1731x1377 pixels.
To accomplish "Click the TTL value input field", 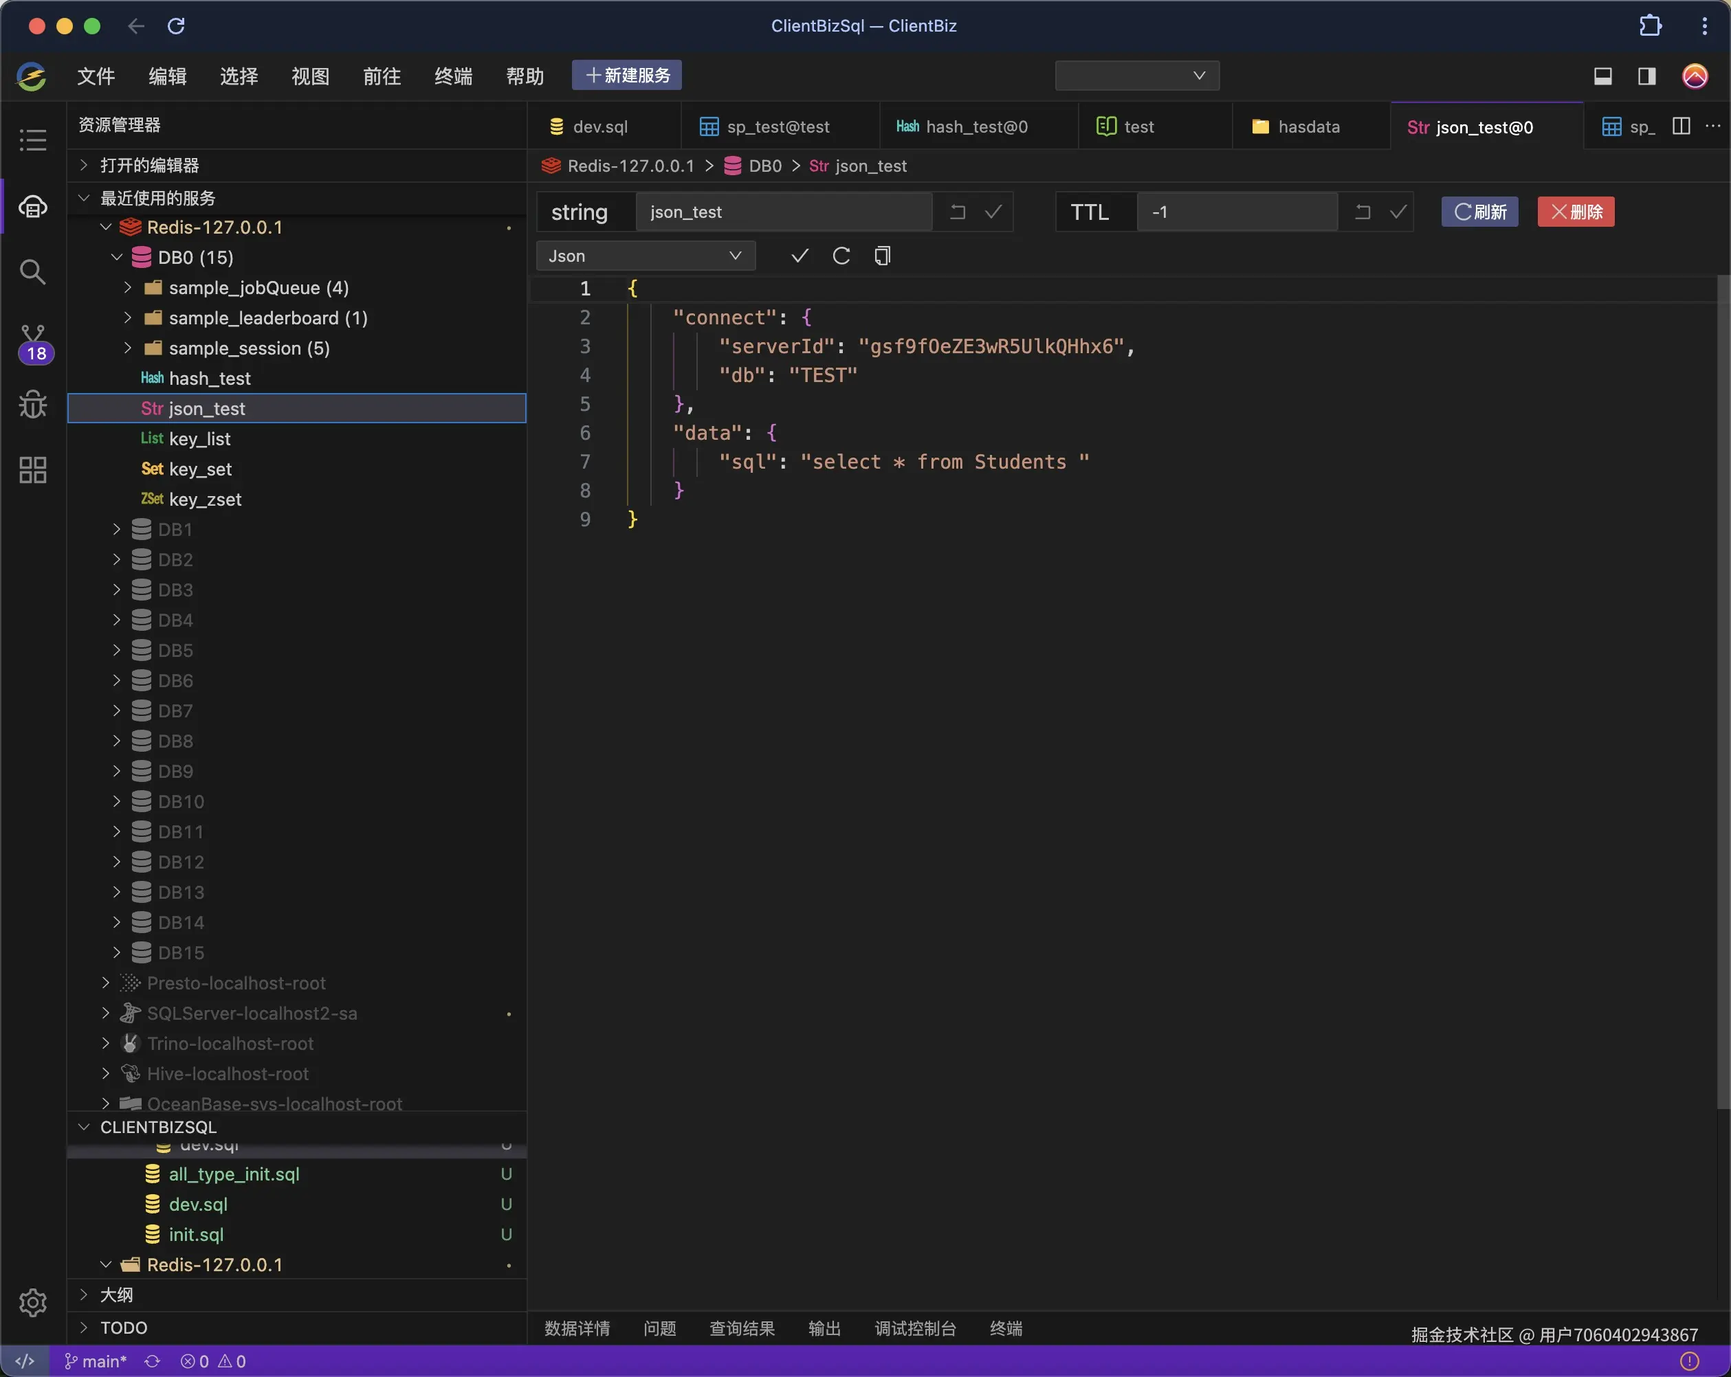I will (x=1237, y=212).
